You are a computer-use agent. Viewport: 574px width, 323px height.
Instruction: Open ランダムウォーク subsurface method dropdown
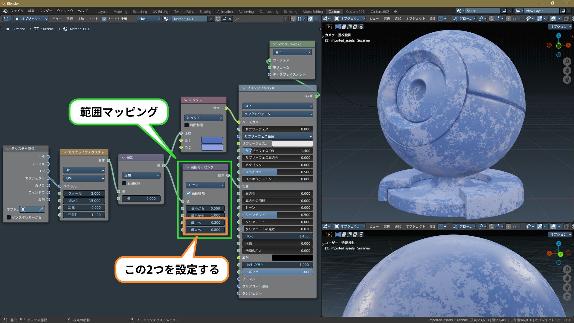tap(277, 114)
